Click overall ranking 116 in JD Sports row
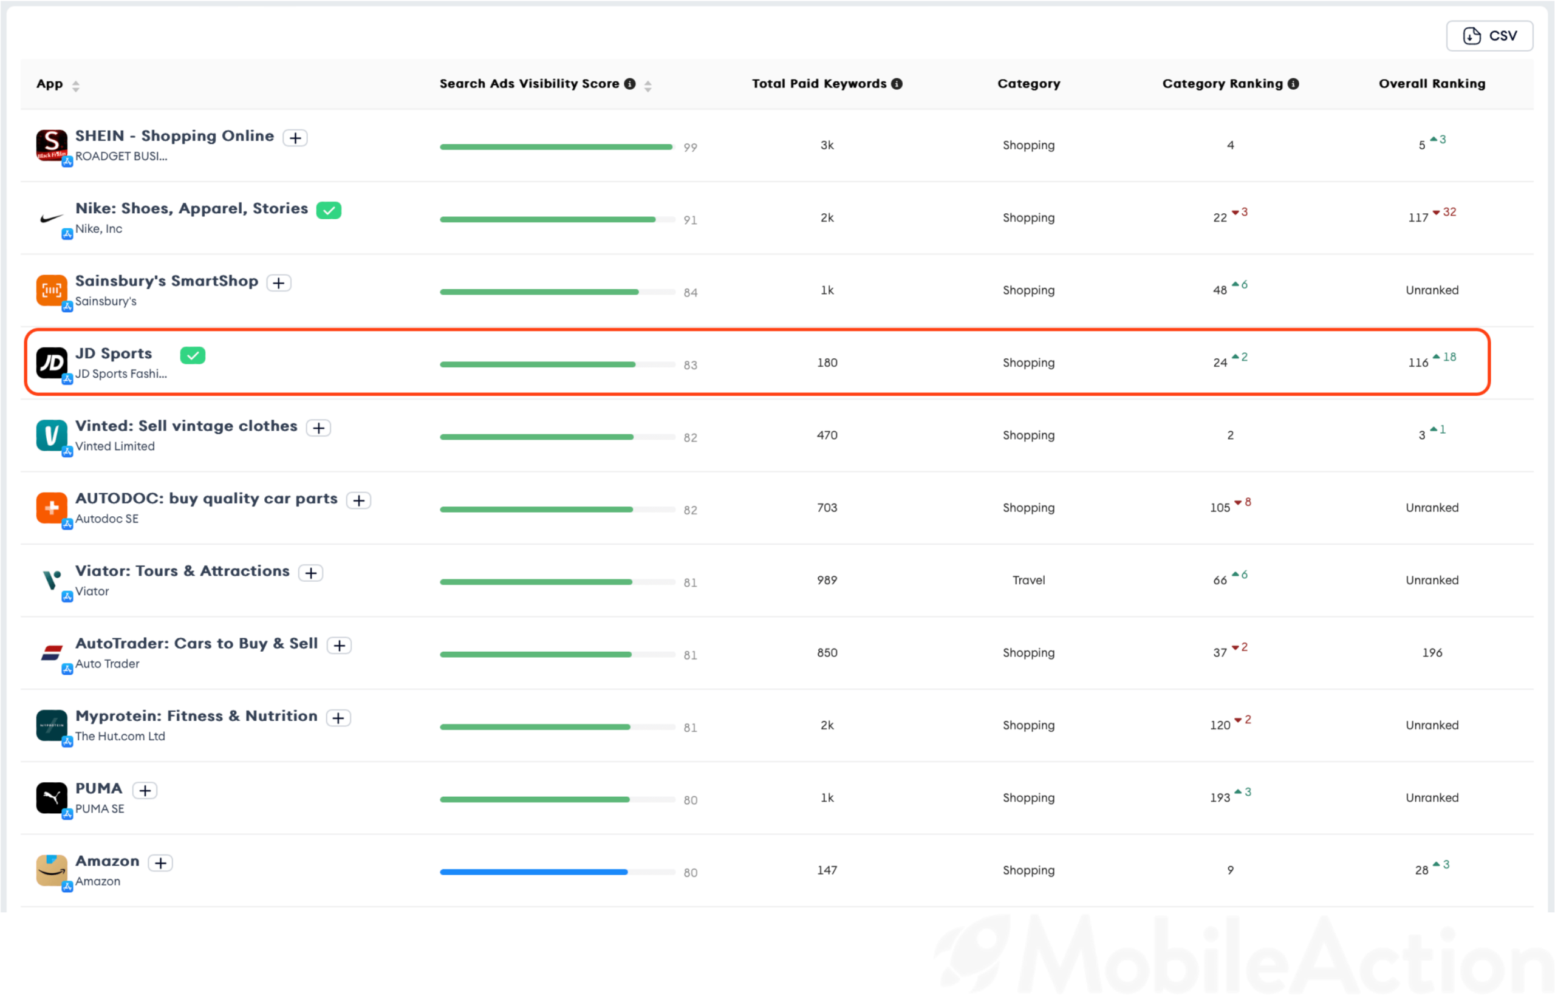This screenshot has width=1555, height=996. [x=1418, y=363]
